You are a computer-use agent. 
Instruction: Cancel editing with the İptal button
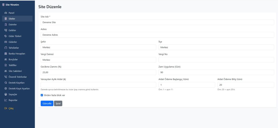click(58, 103)
